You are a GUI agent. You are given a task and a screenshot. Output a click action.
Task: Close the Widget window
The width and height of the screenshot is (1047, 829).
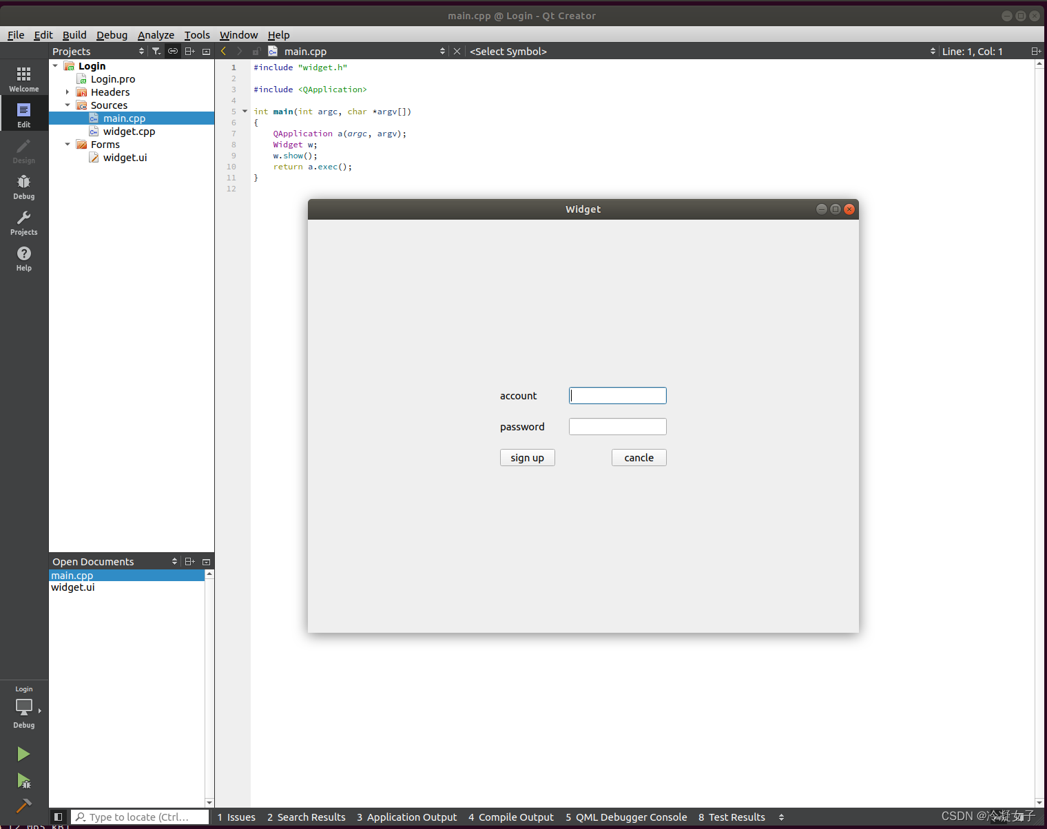point(849,209)
